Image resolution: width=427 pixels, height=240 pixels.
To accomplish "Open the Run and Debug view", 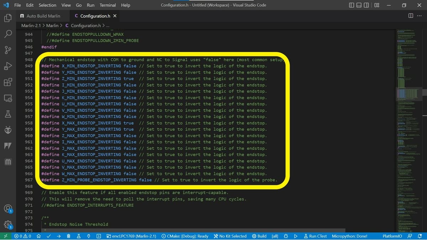I will [8, 66].
